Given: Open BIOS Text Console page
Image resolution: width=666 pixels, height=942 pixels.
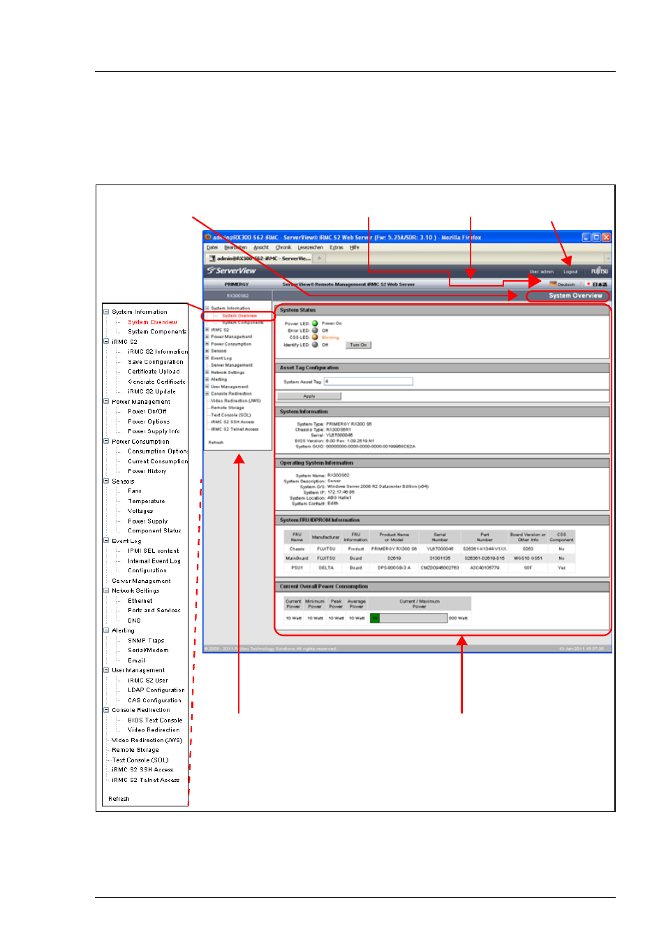Looking at the screenshot, I should click(155, 720).
